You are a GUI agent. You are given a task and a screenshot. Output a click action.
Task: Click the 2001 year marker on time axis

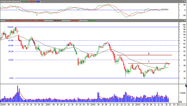click(x=48, y=104)
